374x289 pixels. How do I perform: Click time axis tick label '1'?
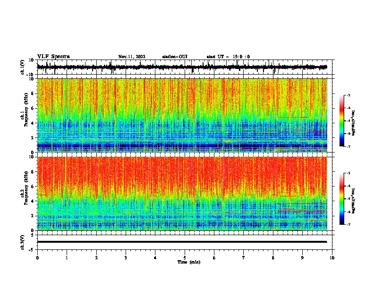click(x=67, y=258)
